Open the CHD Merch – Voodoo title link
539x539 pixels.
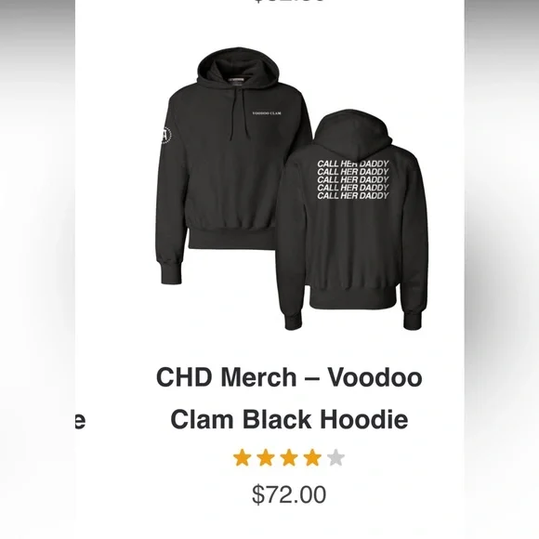click(289, 377)
